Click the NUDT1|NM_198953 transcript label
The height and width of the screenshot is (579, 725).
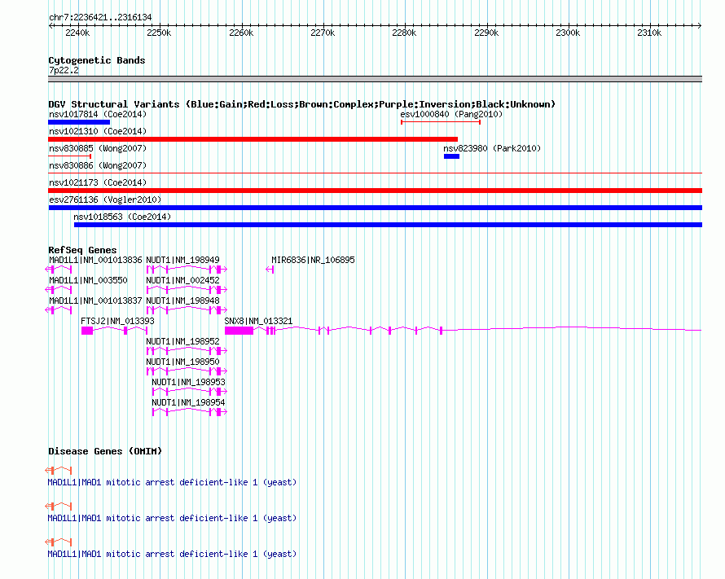[x=188, y=382]
